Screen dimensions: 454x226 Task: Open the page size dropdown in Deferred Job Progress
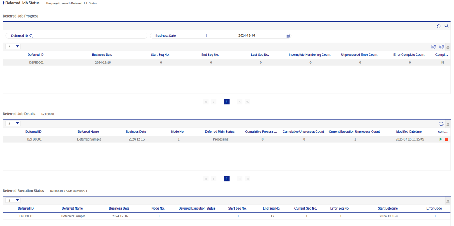pyautogui.click(x=13, y=46)
